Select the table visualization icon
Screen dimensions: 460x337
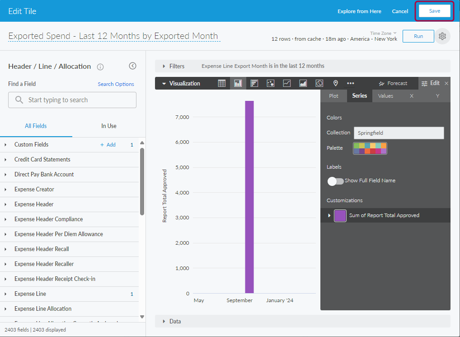coord(222,83)
